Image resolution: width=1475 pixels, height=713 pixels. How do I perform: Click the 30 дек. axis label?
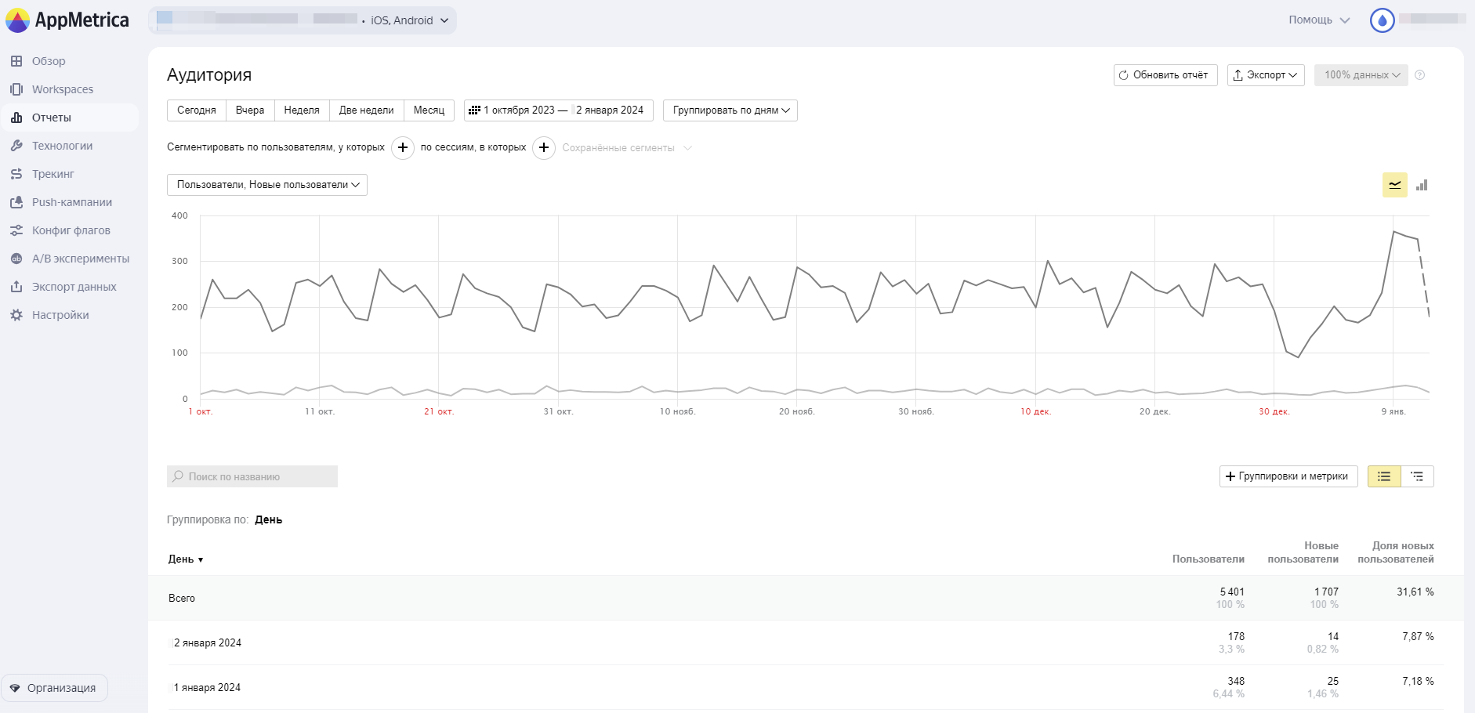(x=1274, y=411)
